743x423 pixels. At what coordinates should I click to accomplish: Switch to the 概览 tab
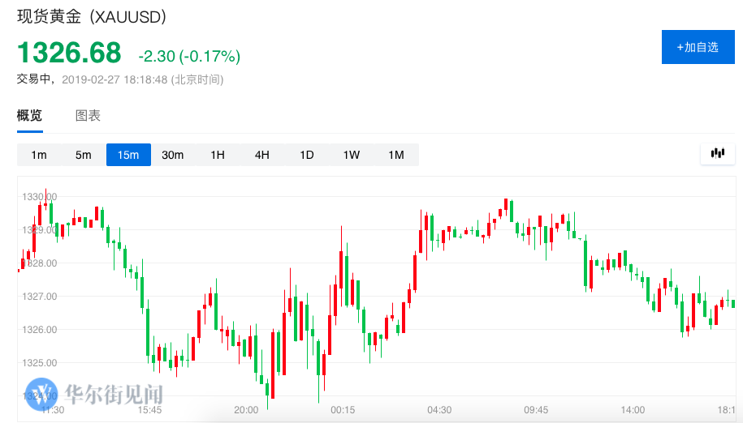click(29, 115)
